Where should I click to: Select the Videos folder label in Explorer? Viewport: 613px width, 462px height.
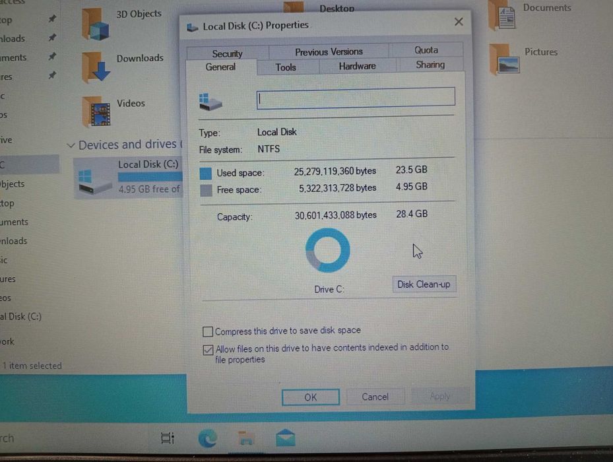(131, 103)
